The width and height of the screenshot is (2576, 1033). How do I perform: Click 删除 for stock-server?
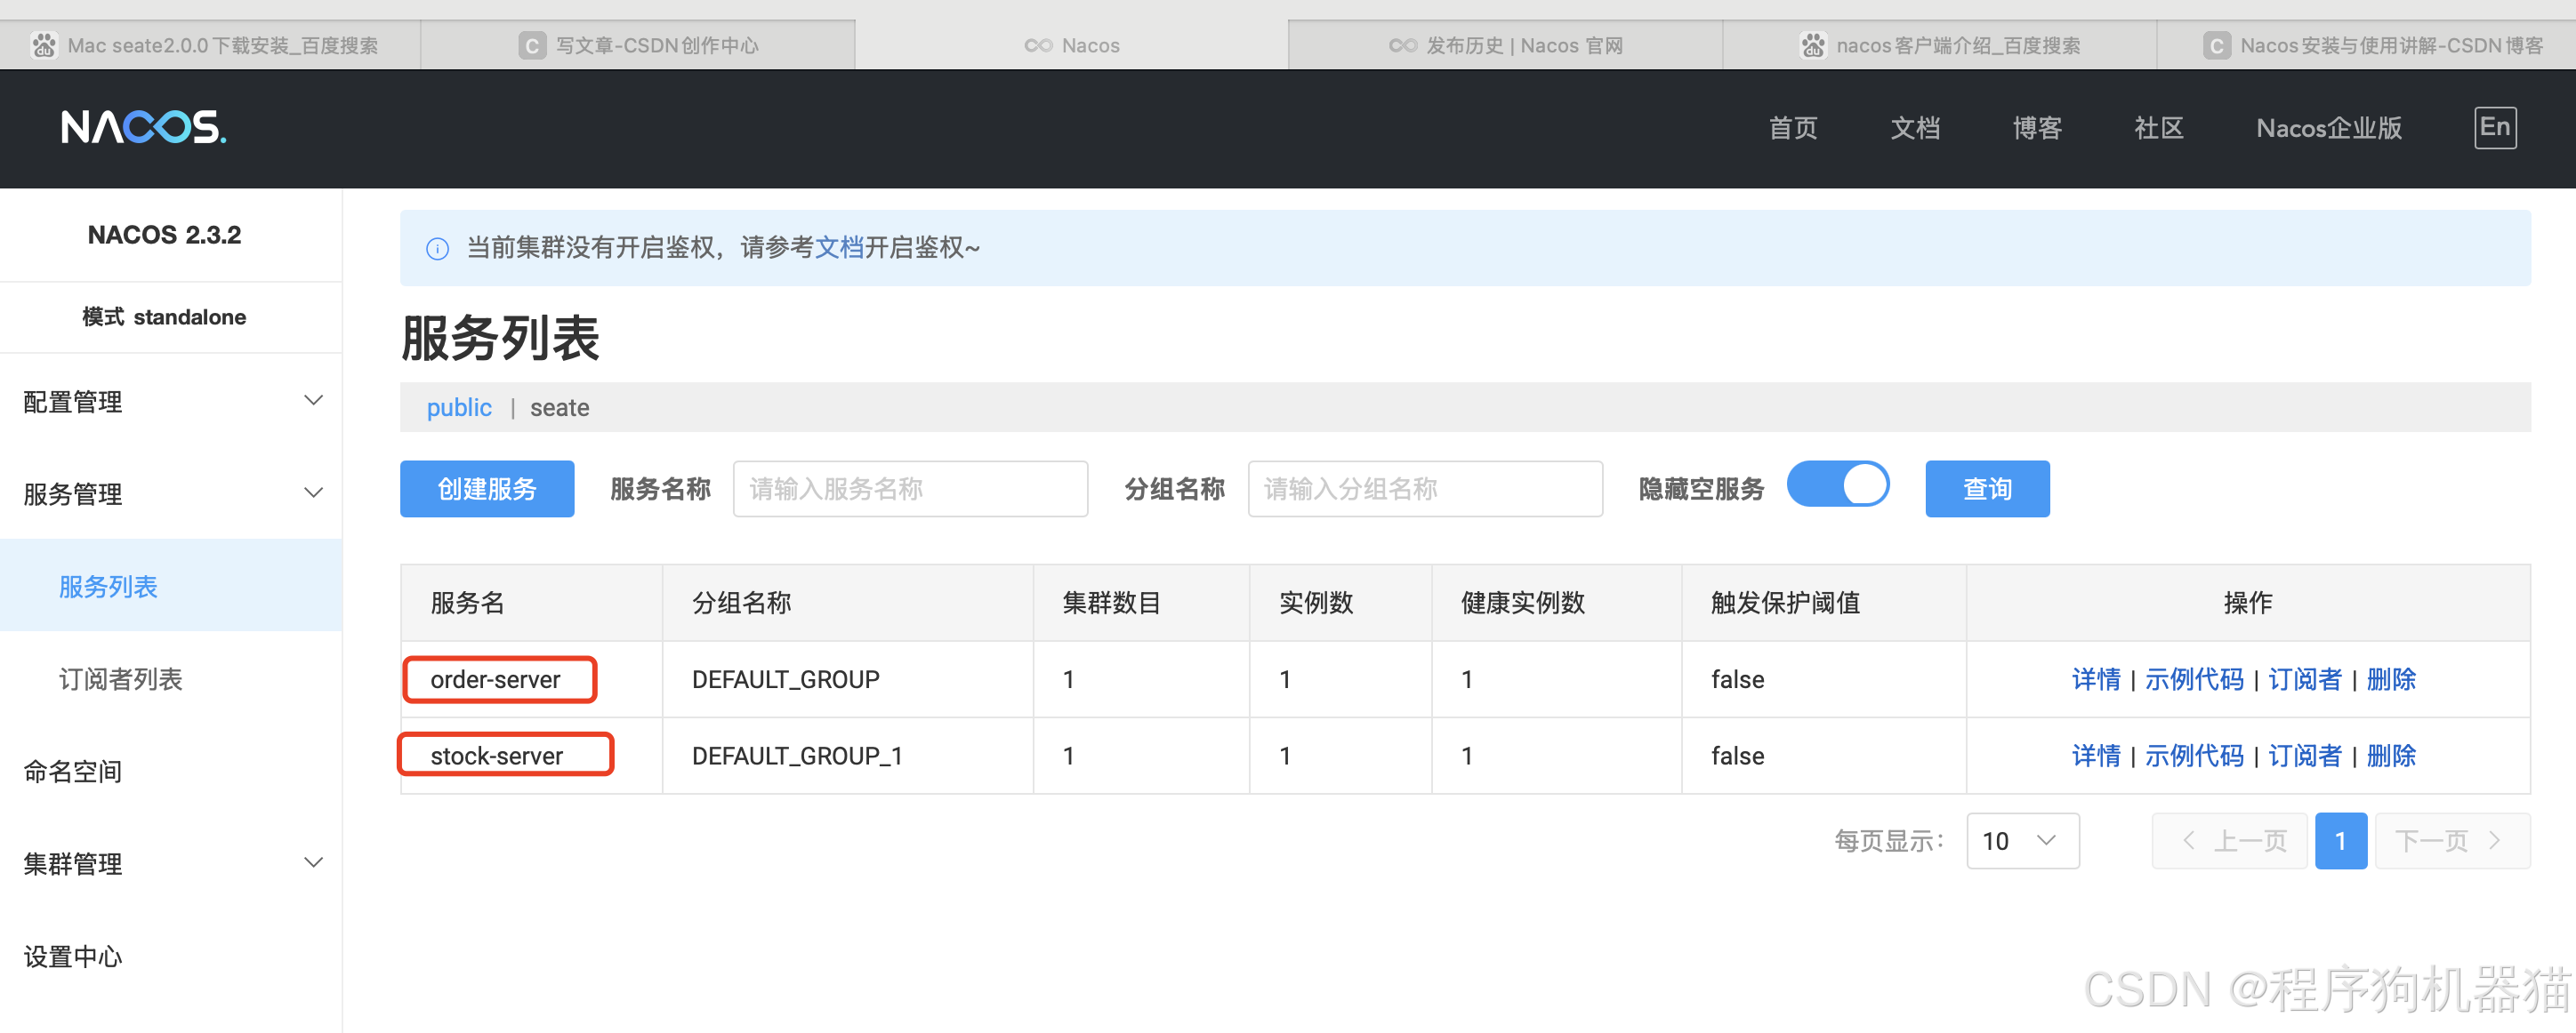pos(2390,757)
